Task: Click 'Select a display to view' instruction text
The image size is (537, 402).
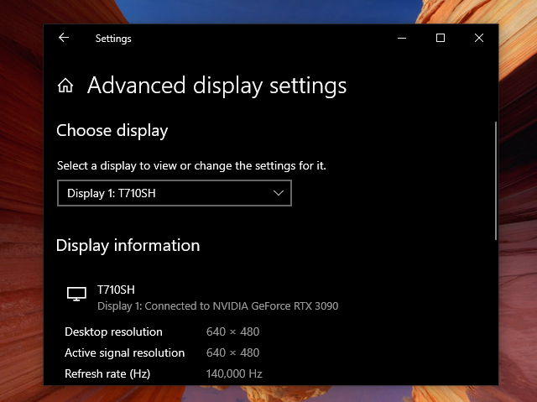Action: (191, 165)
